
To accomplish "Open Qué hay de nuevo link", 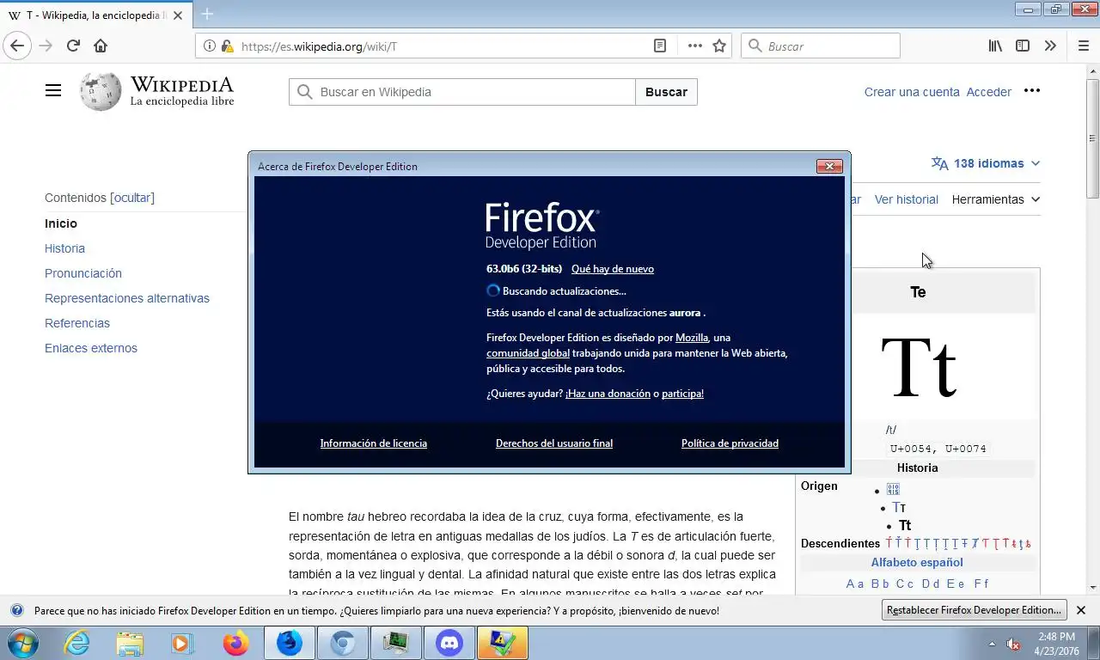I will tap(613, 269).
